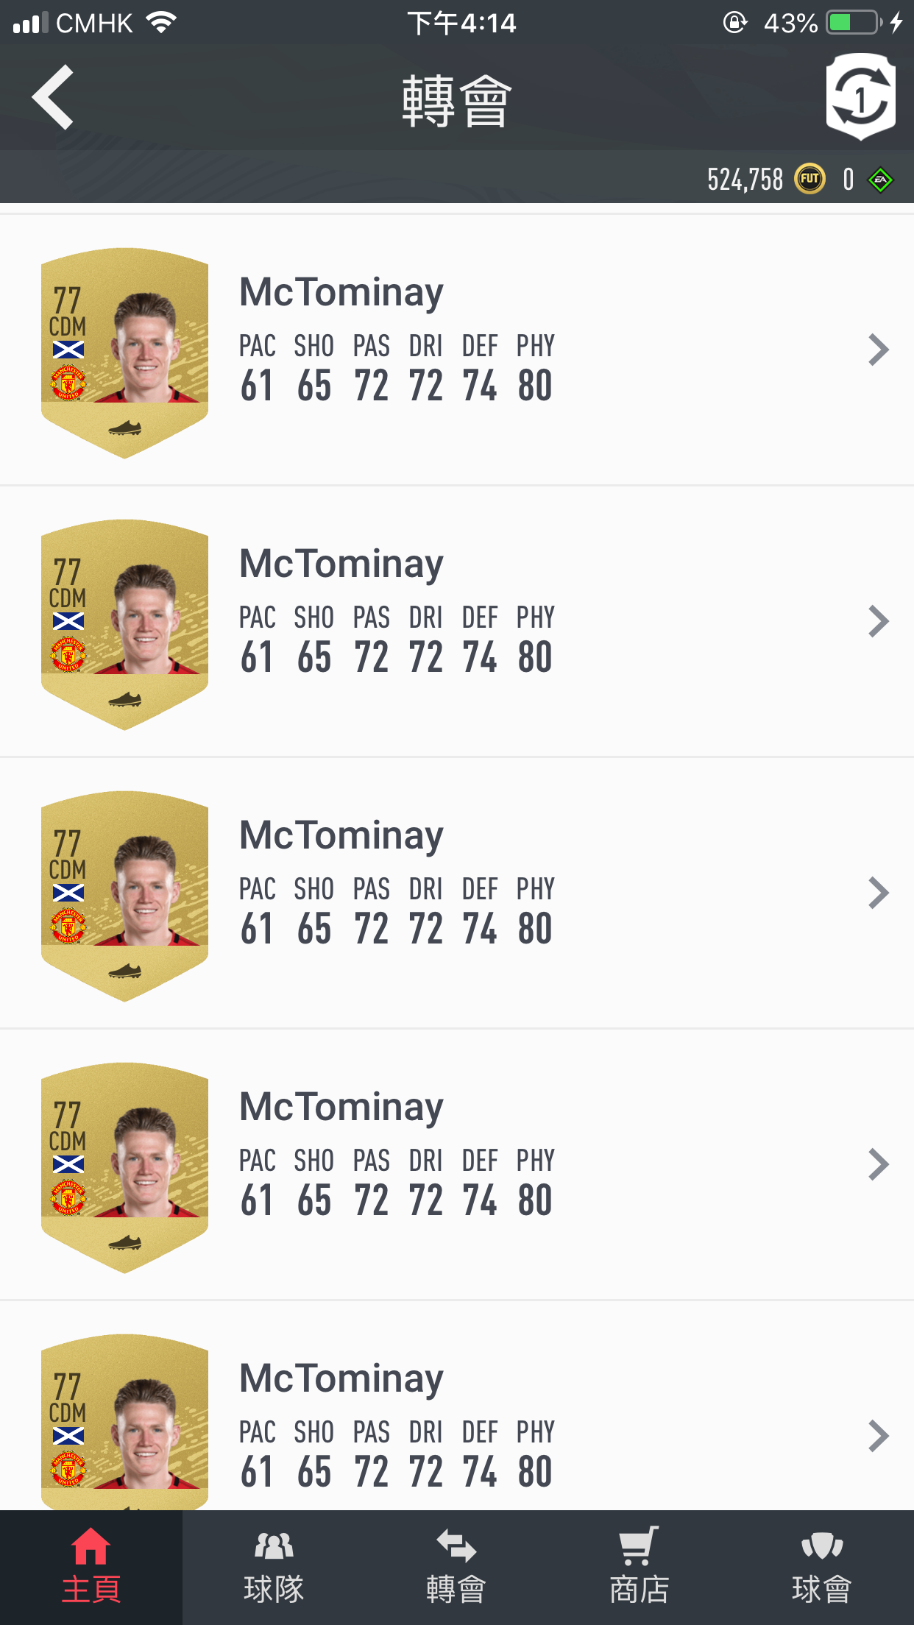Switch to the 球隊 squad tab
This screenshot has height=1625, width=914.
(x=274, y=1567)
